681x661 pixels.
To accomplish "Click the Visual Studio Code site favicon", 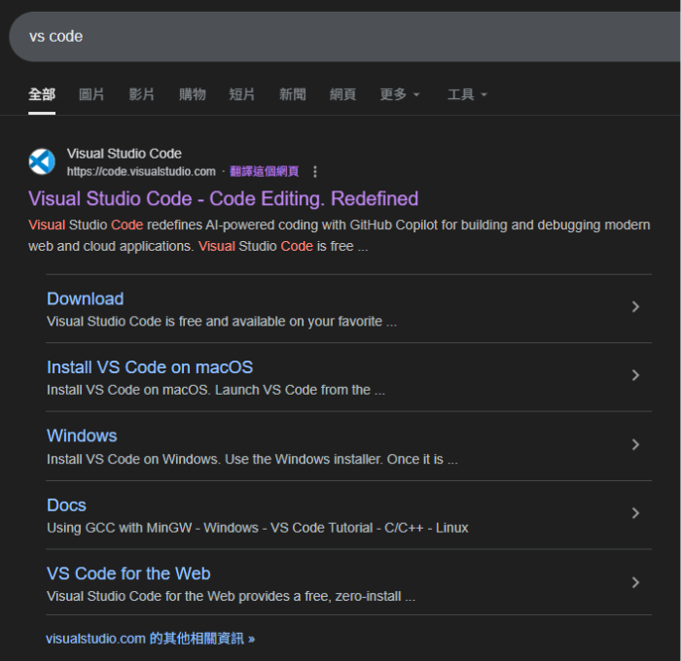I will point(42,161).
